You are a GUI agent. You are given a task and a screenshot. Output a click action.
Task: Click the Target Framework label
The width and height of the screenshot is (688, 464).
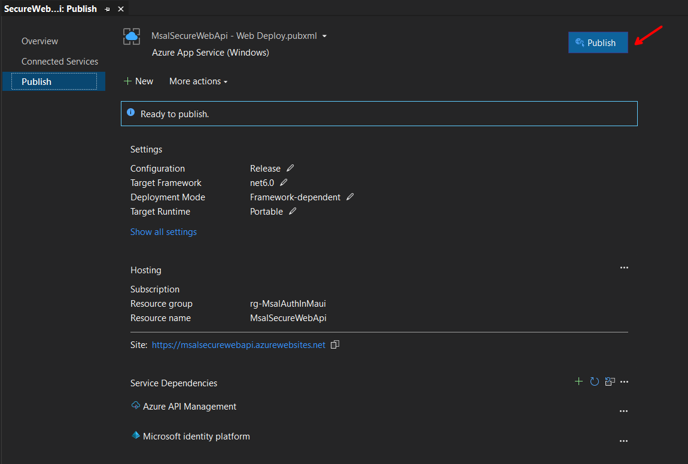(166, 183)
